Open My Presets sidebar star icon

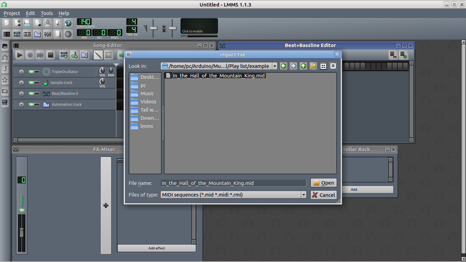pyautogui.click(x=5, y=80)
